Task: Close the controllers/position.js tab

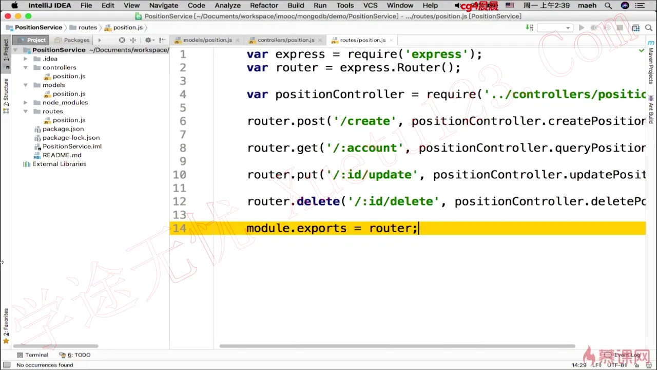Action: click(321, 40)
